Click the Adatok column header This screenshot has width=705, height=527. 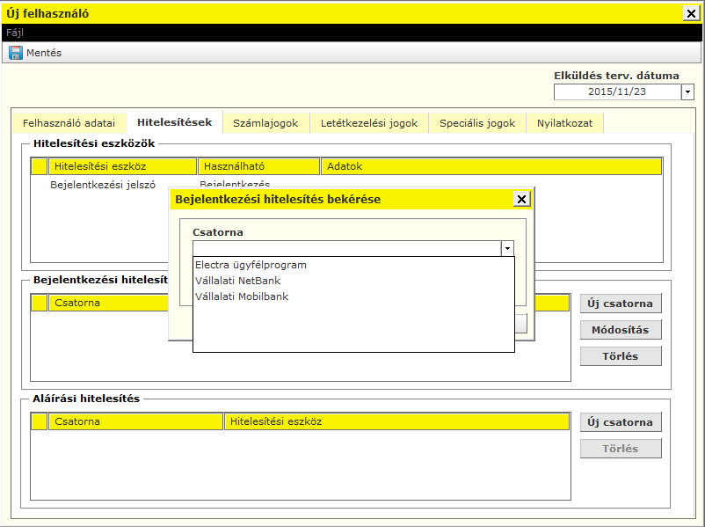pyautogui.click(x=491, y=166)
